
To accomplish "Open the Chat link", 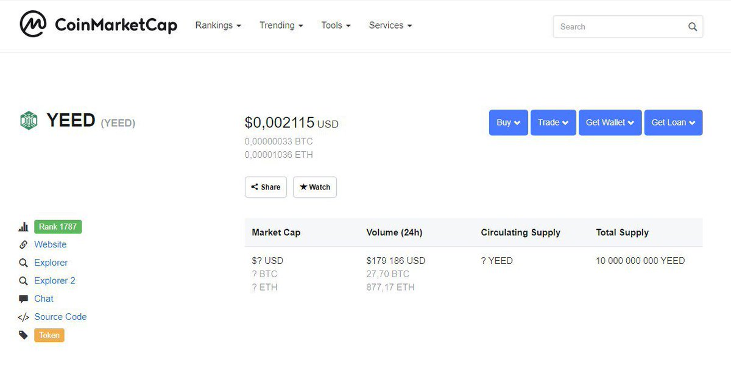I will [x=44, y=299].
